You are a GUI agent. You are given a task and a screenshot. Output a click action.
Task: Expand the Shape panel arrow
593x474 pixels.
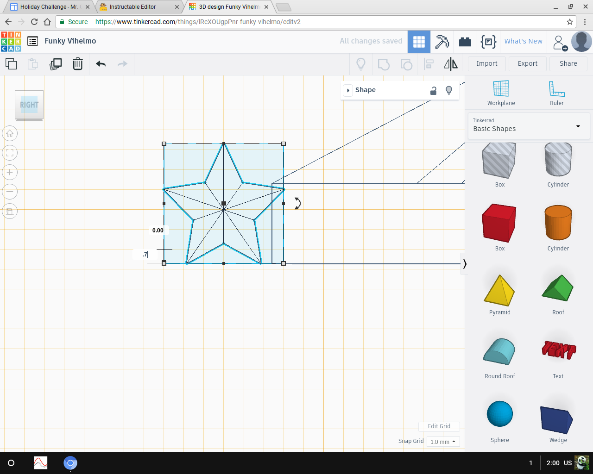click(x=348, y=90)
